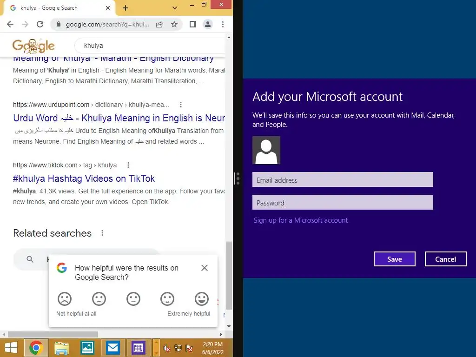Reload the Google search page
Screen dimensions: 476x357
[x=40, y=24]
